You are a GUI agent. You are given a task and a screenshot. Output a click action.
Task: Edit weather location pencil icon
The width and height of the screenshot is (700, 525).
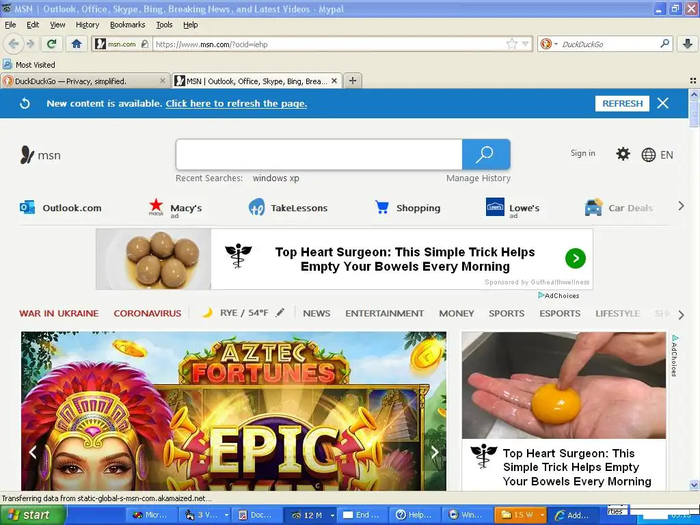(x=280, y=313)
